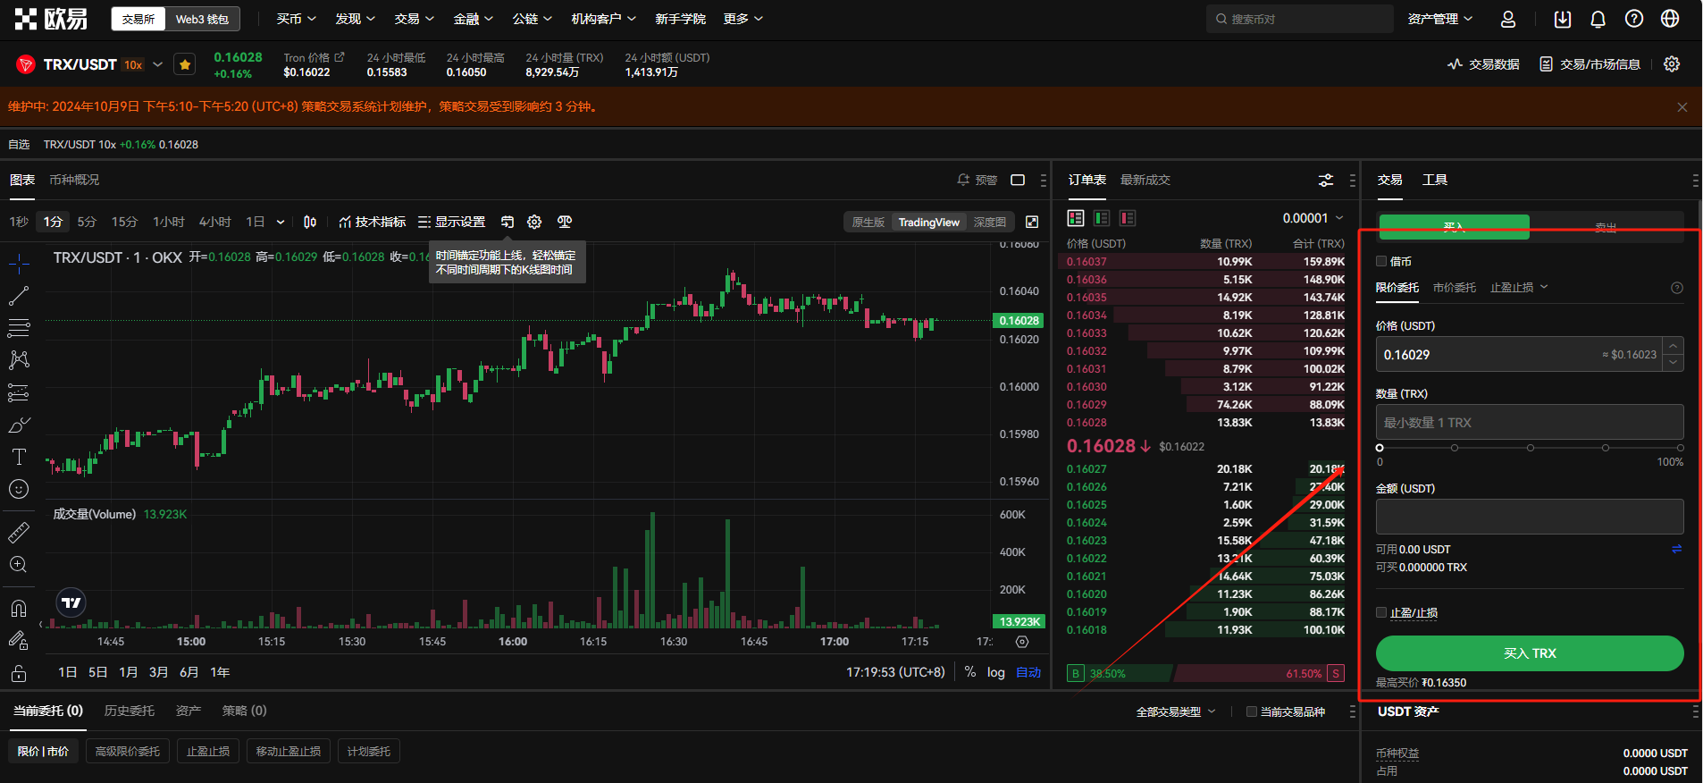Open 技术指标 indicators
This screenshot has width=1703, height=783.
(372, 222)
